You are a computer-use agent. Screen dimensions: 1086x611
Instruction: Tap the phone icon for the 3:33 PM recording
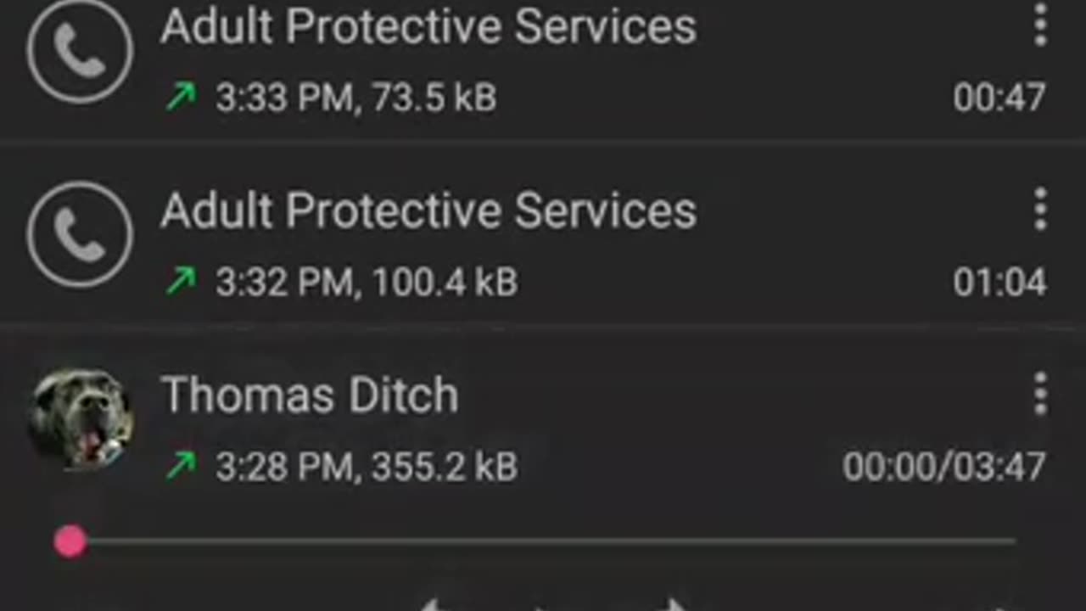coord(80,51)
